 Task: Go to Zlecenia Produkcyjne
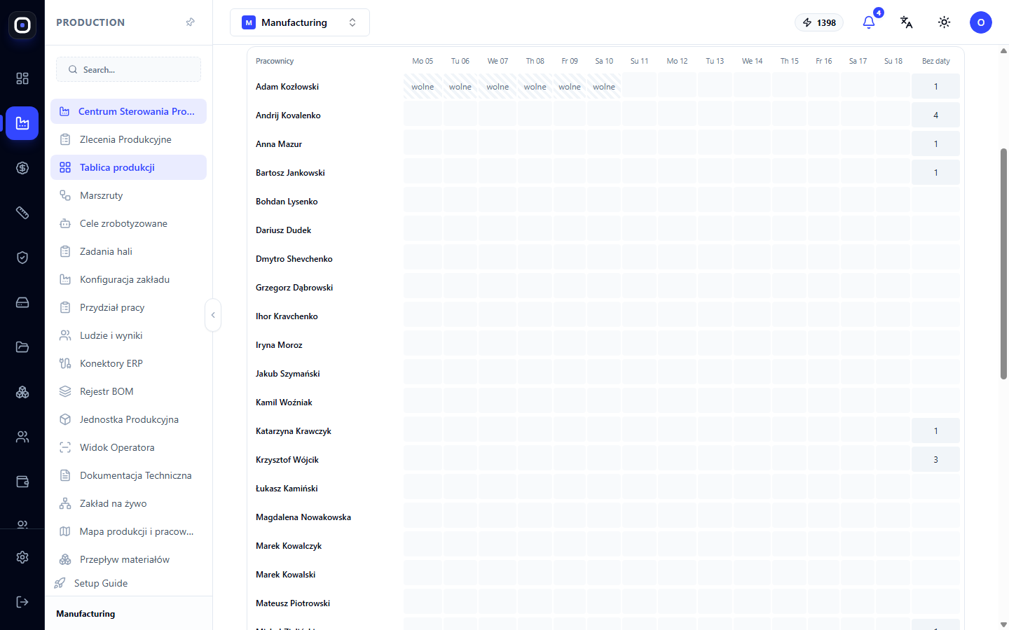[x=128, y=139]
